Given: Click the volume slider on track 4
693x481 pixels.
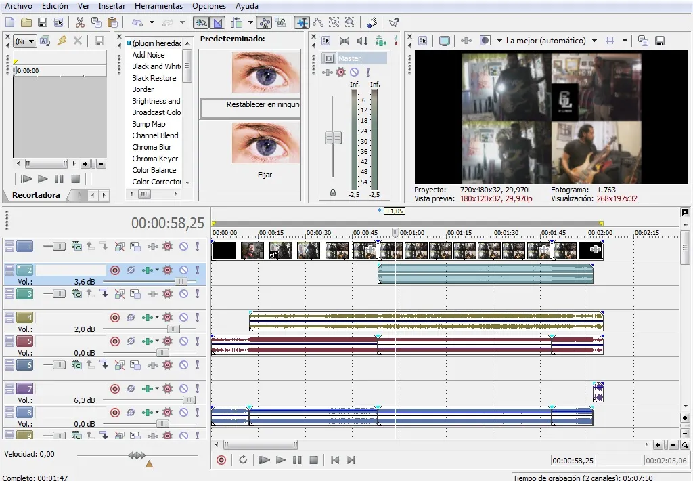Looking at the screenshot, I should pyautogui.click(x=173, y=329).
